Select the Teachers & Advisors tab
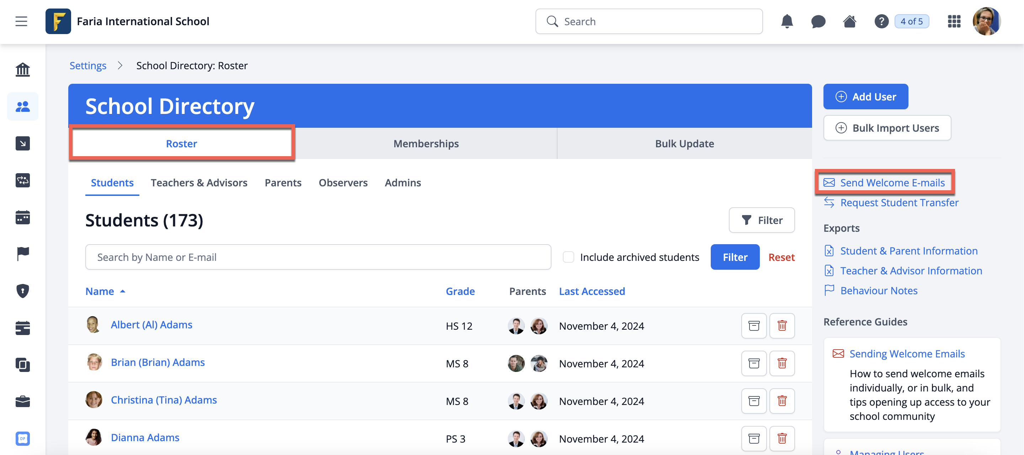1024x455 pixels. click(x=199, y=182)
